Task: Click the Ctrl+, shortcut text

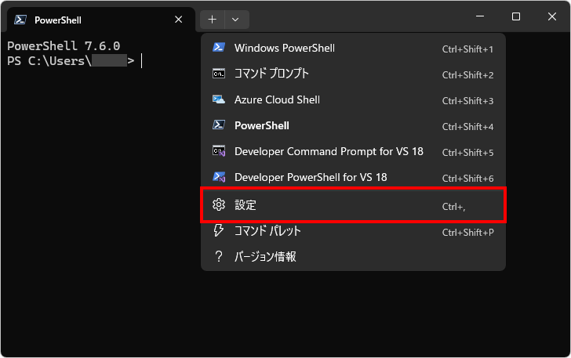Action: [453, 207]
